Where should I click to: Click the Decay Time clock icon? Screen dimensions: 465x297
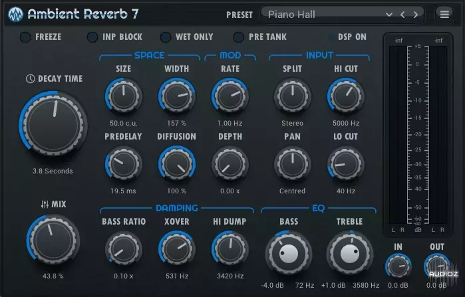30,79
